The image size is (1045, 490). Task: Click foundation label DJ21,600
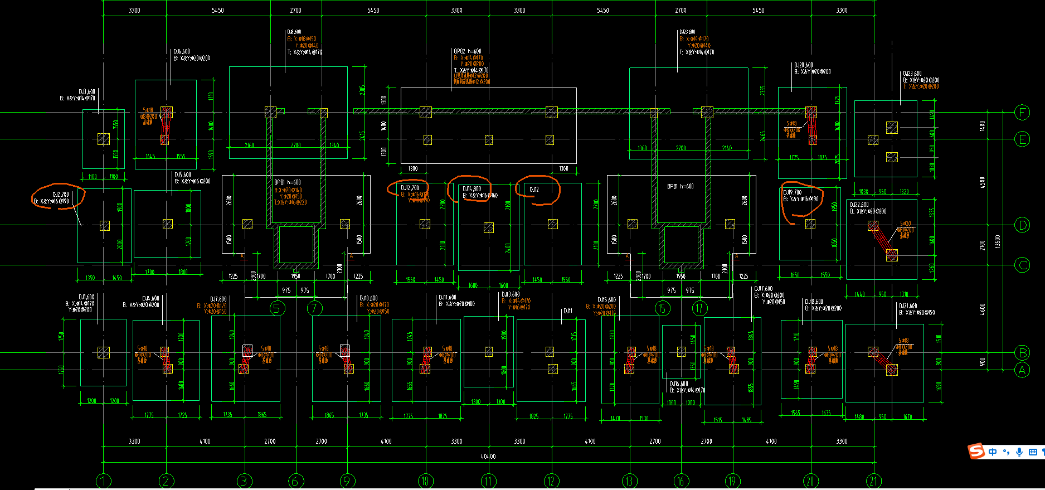[x=908, y=306]
